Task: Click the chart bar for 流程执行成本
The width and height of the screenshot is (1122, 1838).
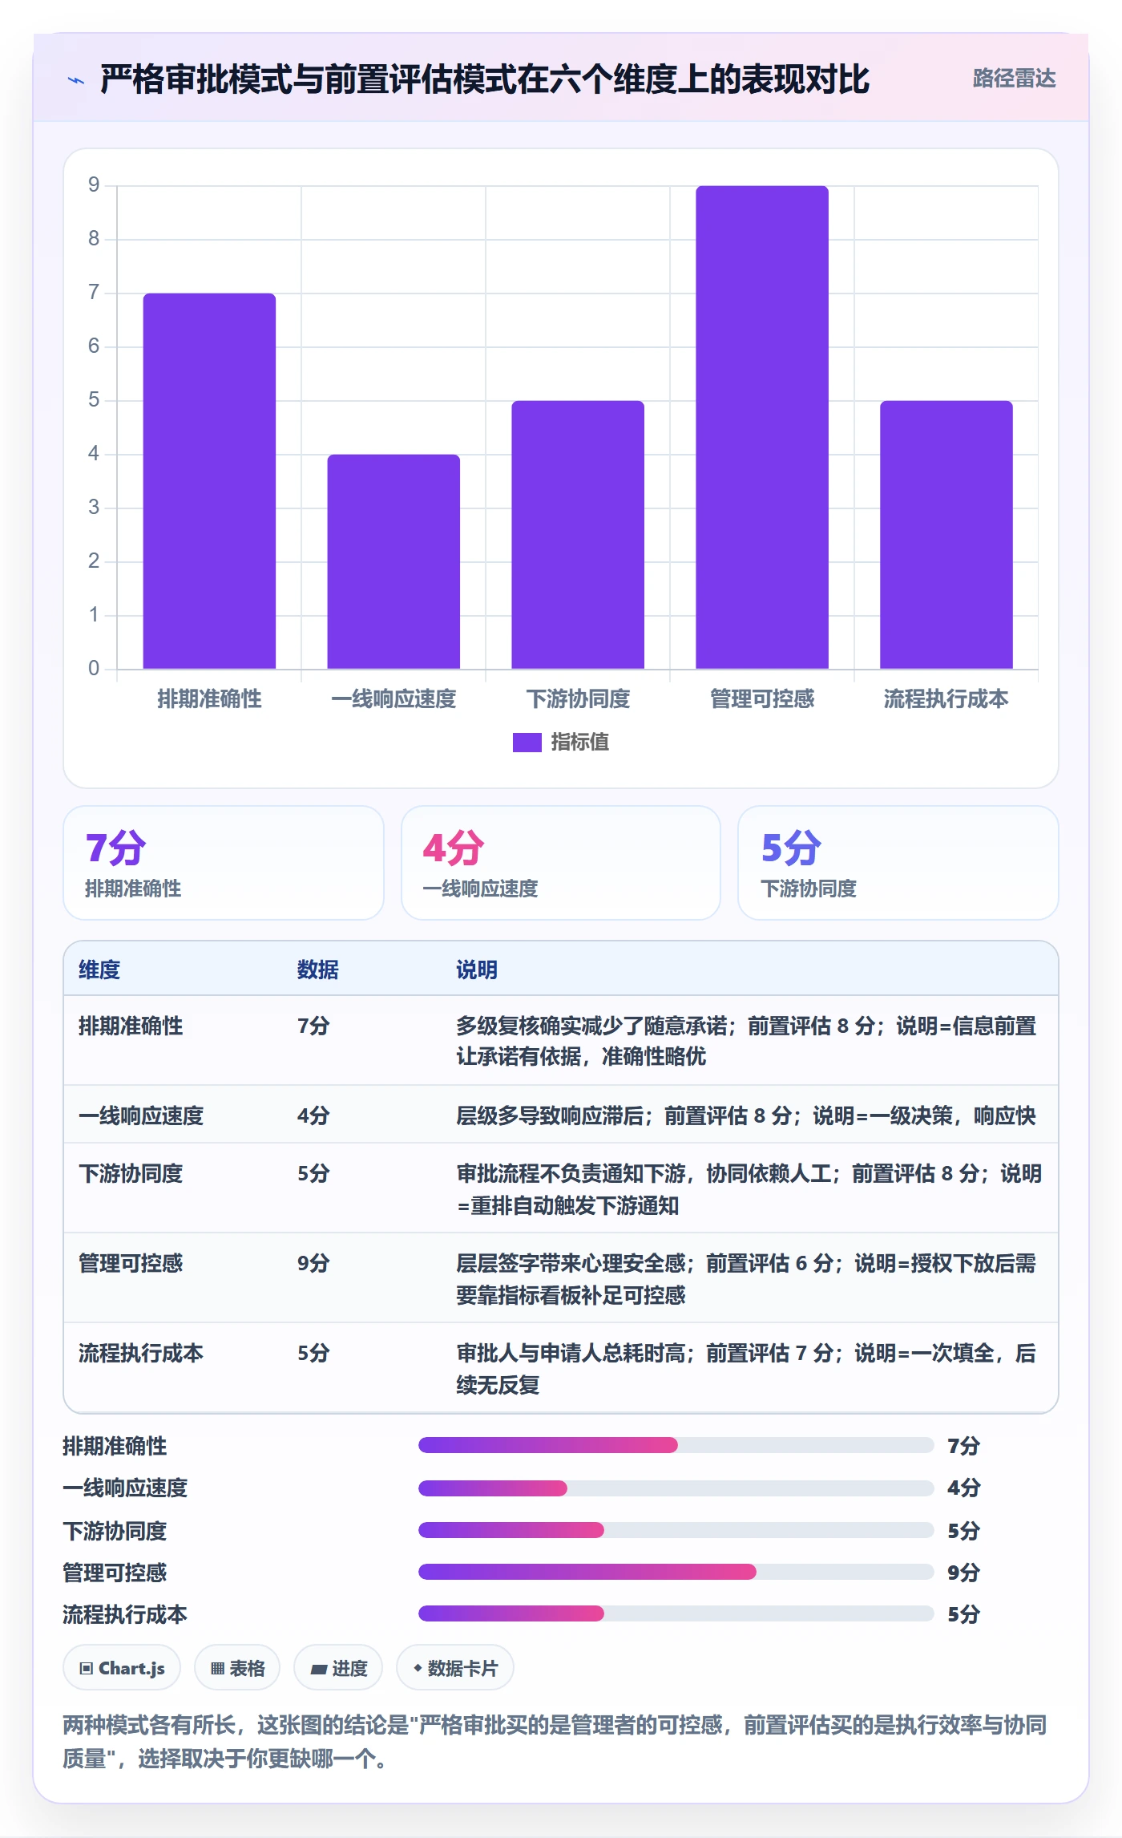Action: tap(946, 535)
